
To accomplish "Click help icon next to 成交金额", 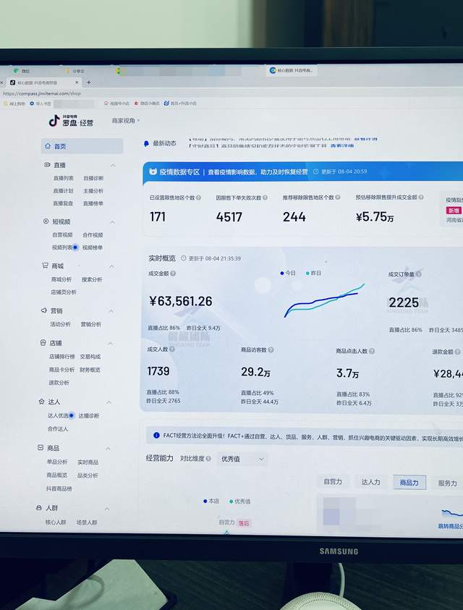I will pos(173,274).
